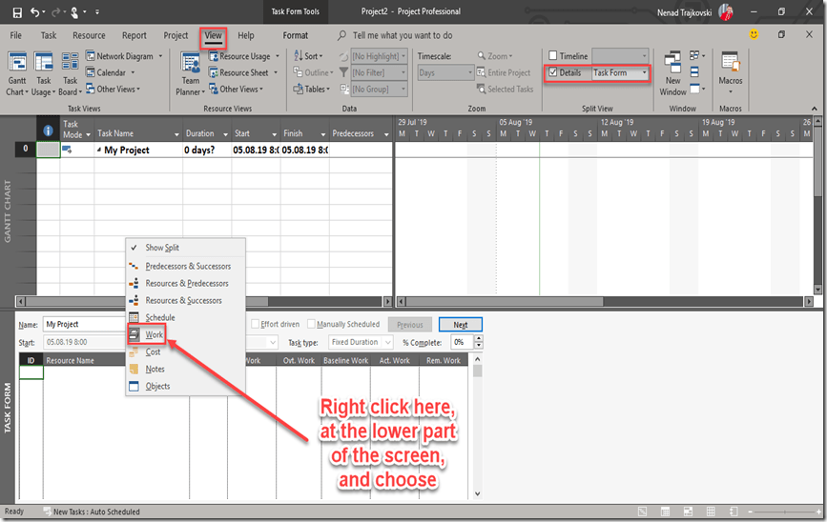Tick the Manually Scheduled checkbox
Screen dimensions: 827x522
[311, 325]
